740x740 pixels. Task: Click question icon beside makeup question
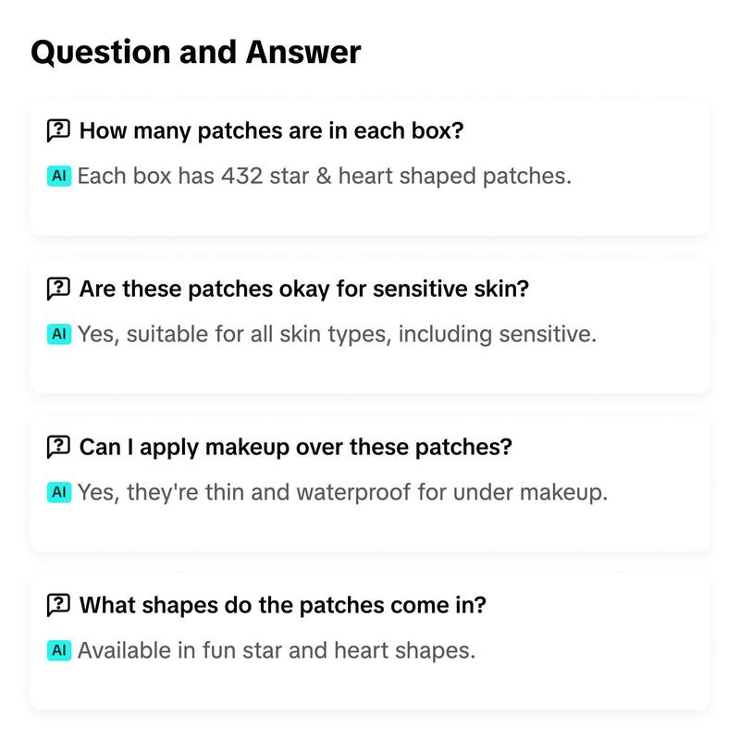58,447
